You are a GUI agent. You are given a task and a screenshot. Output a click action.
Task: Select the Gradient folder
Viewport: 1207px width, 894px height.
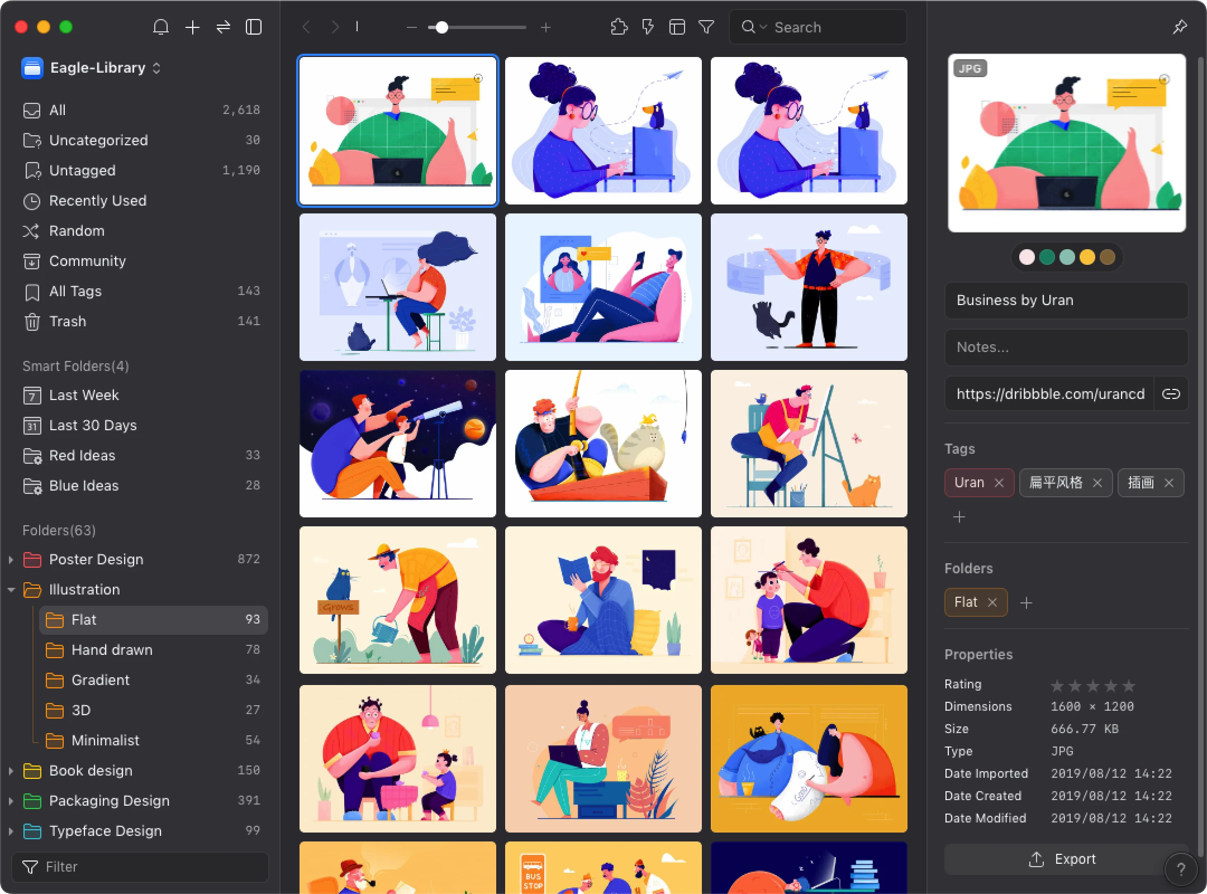click(x=153, y=680)
